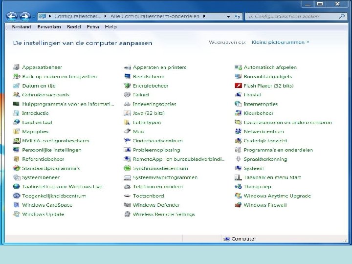This screenshot has width=352, height=264.
Task: Click the Configuratiescherm search field
Action: tap(292, 17)
